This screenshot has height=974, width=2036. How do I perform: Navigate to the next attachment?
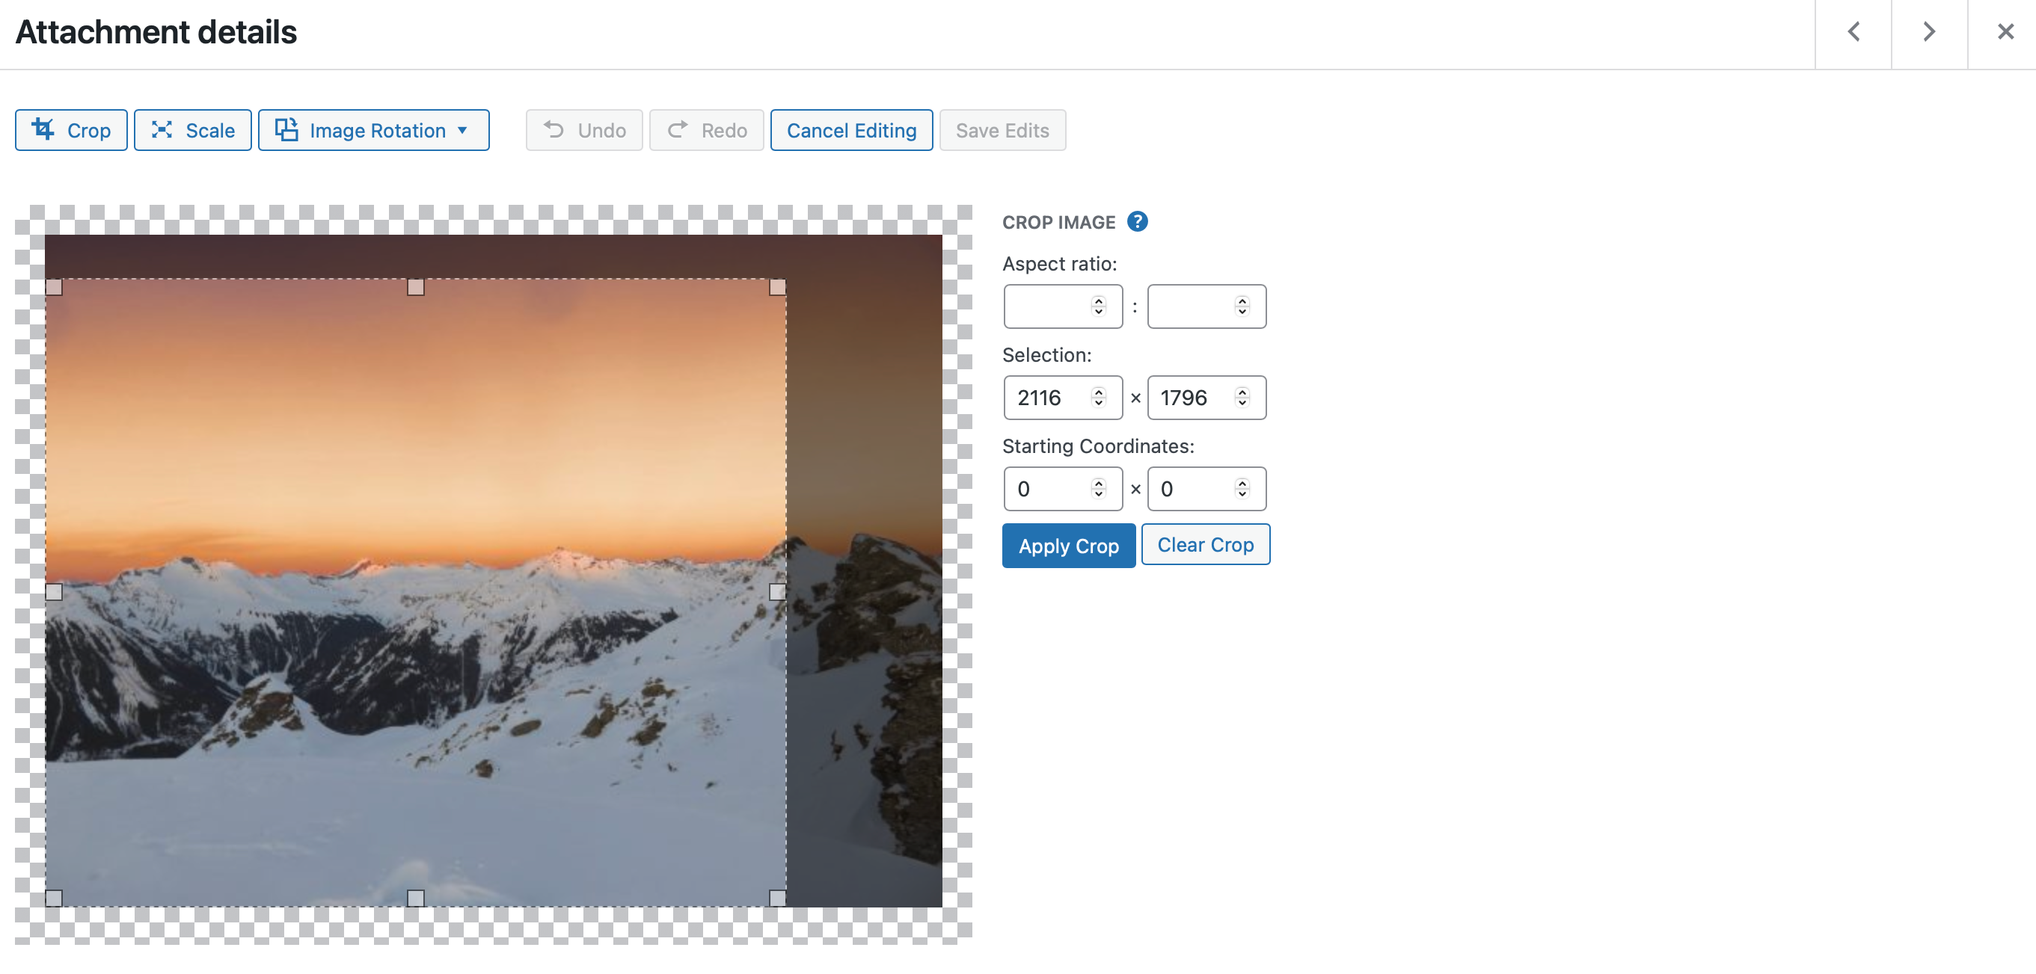1928,32
